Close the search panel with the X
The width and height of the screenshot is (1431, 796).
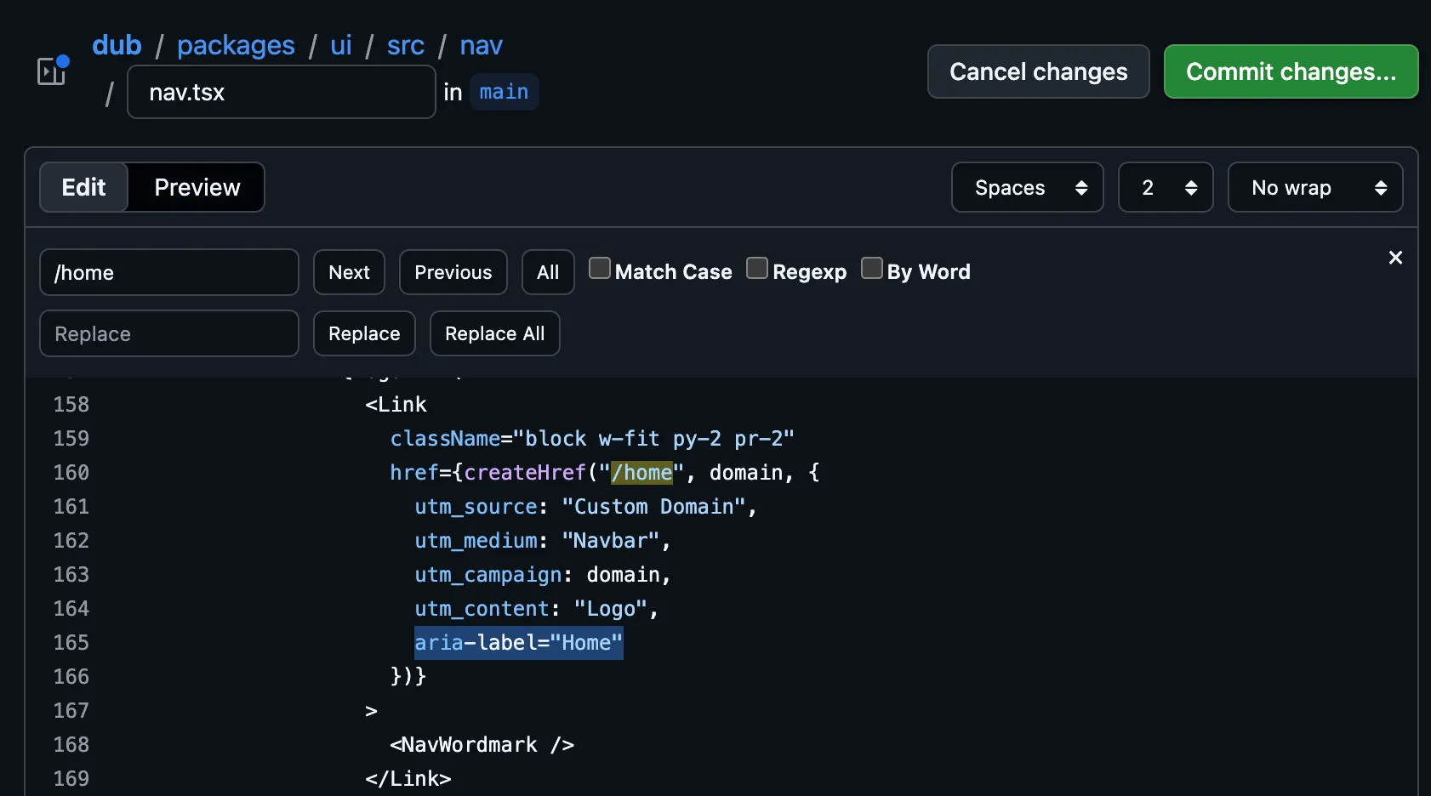click(x=1395, y=258)
